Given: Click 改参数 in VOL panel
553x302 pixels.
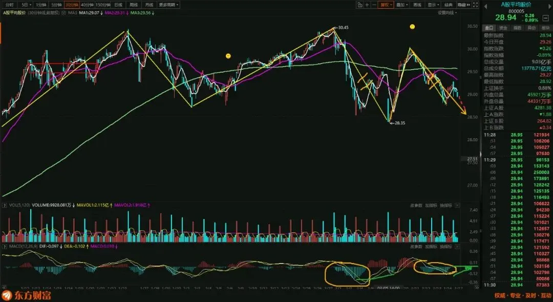Looking at the screenshot, I should 416,205.
